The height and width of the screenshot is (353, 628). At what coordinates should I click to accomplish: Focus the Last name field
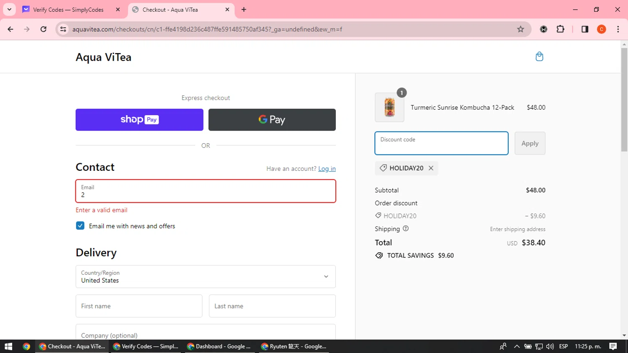click(x=272, y=306)
